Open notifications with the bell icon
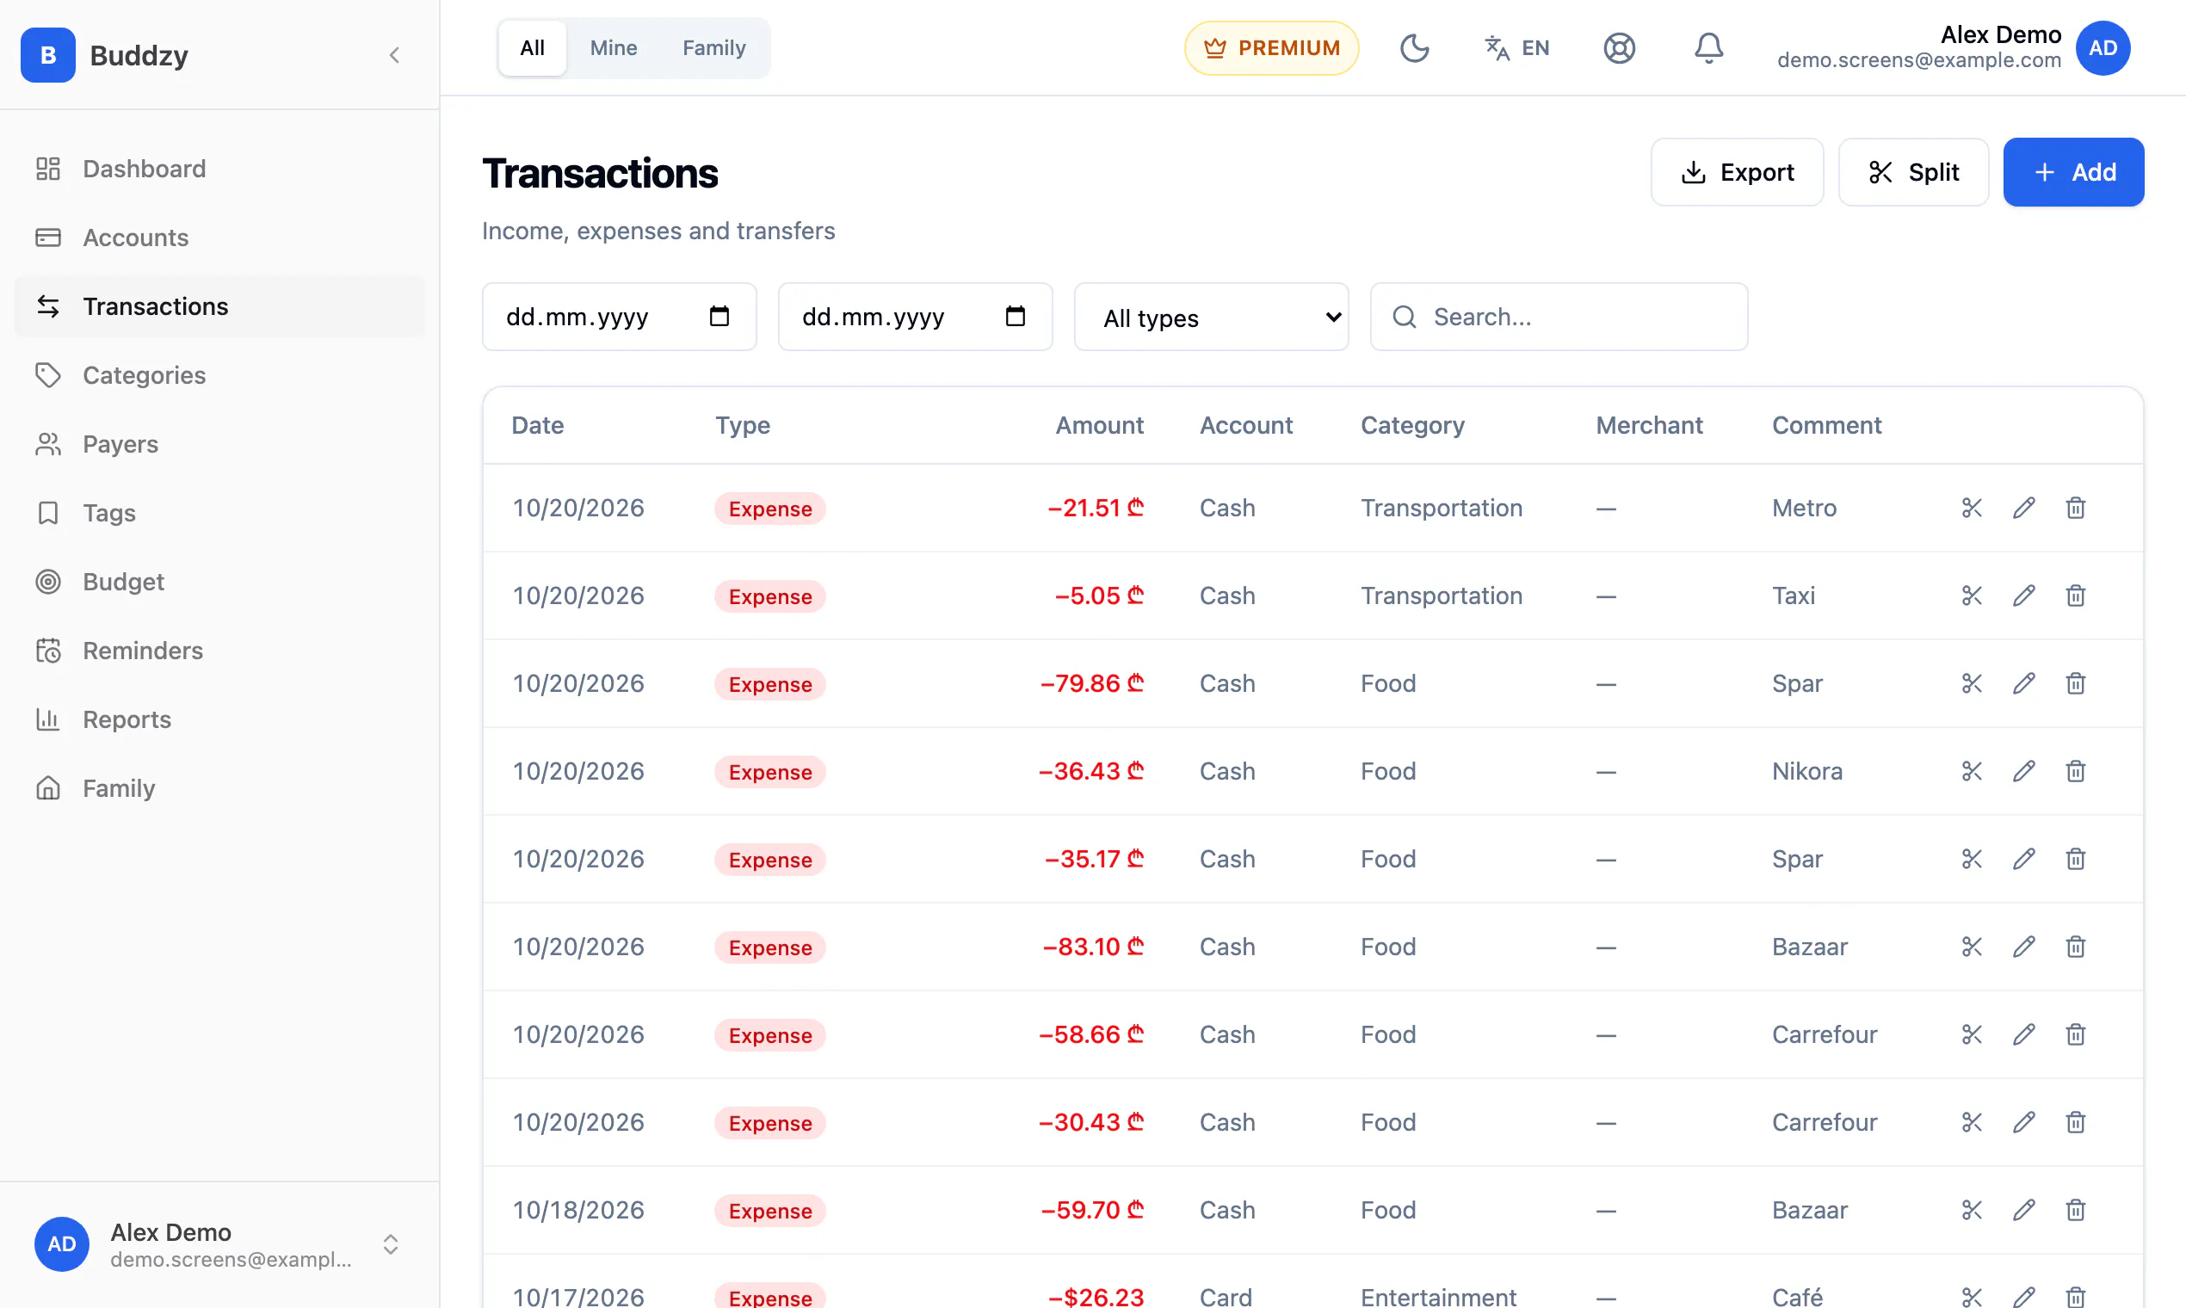 [x=1708, y=47]
